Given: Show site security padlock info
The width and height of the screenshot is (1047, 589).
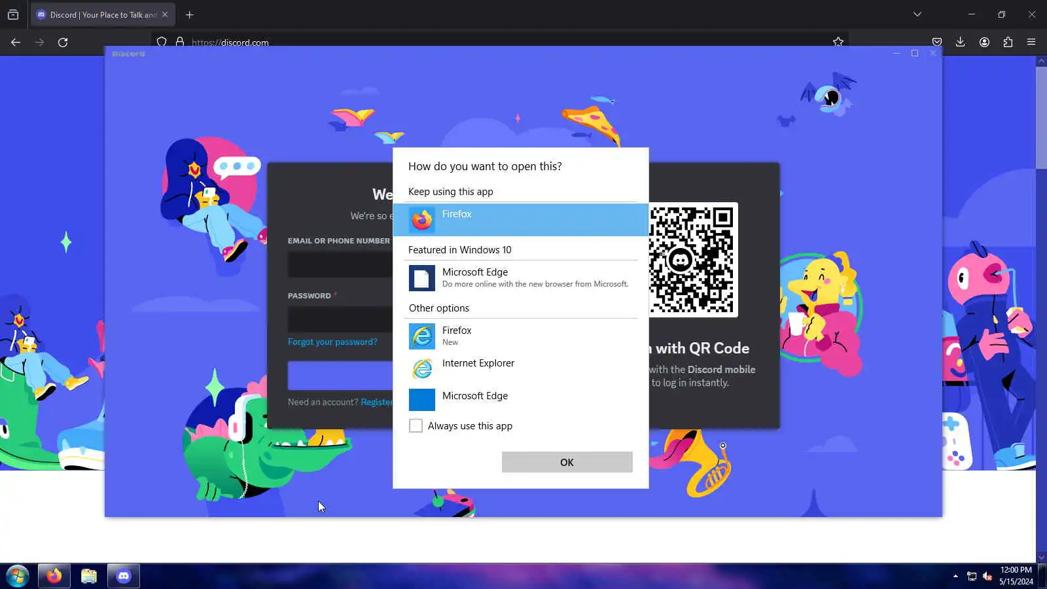Looking at the screenshot, I should (x=180, y=43).
